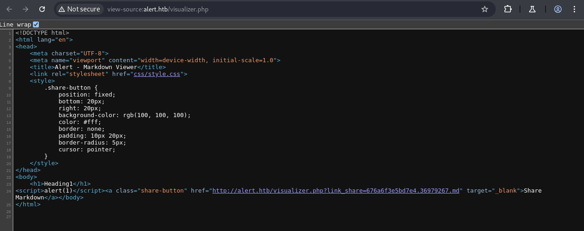Bookmark this page with the star icon
Image resolution: width=584 pixels, height=231 pixels.
point(485,9)
